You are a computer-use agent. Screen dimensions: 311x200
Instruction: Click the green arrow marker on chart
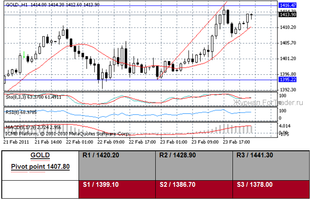[24, 55]
